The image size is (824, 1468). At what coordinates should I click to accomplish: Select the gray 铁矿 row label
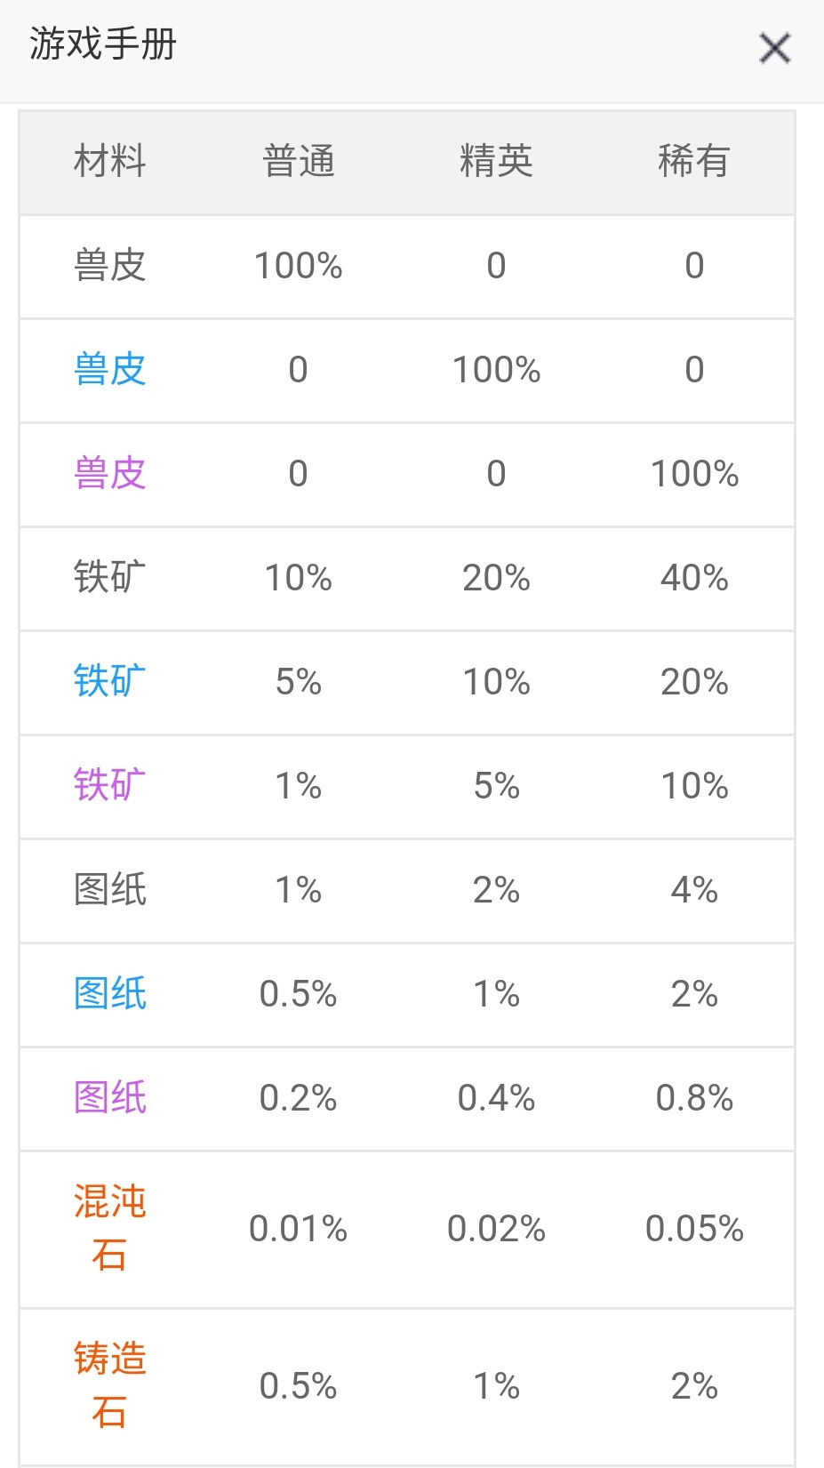click(x=109, y=578)
